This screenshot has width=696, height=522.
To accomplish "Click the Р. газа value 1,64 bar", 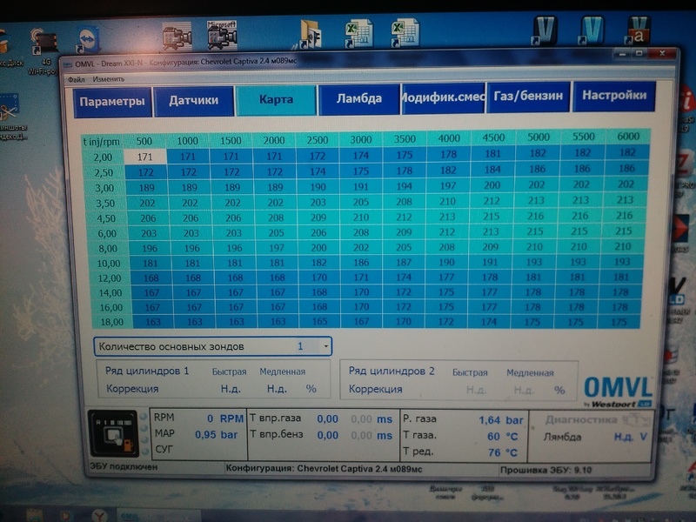I will click(501, 420).
